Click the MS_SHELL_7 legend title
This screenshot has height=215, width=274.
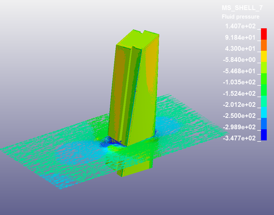(242, 8)
